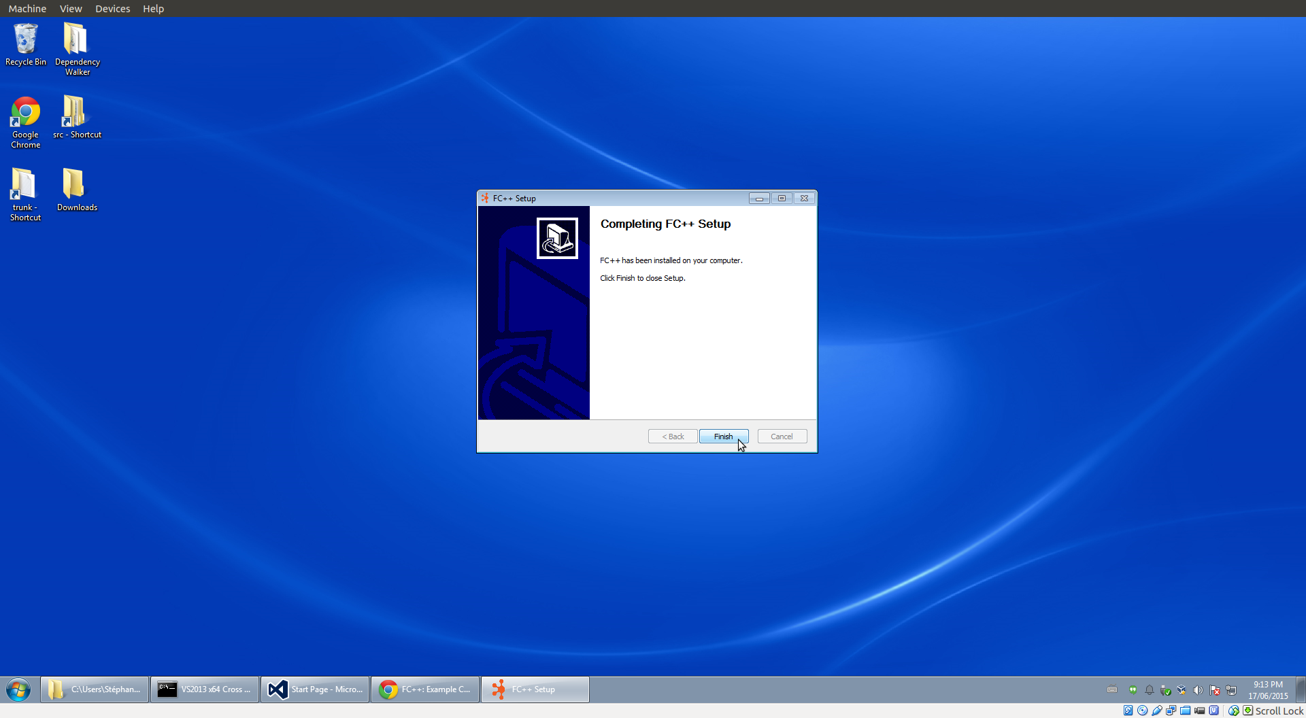Click the FC++ Setup installer logo image
This screenshot has width=1306, height=718.
(x=557, y=238)
